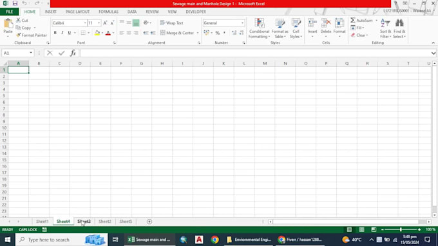This screenshot has height=246, width=438.
Task: Click inside the formula bar input
Action: 255,53
